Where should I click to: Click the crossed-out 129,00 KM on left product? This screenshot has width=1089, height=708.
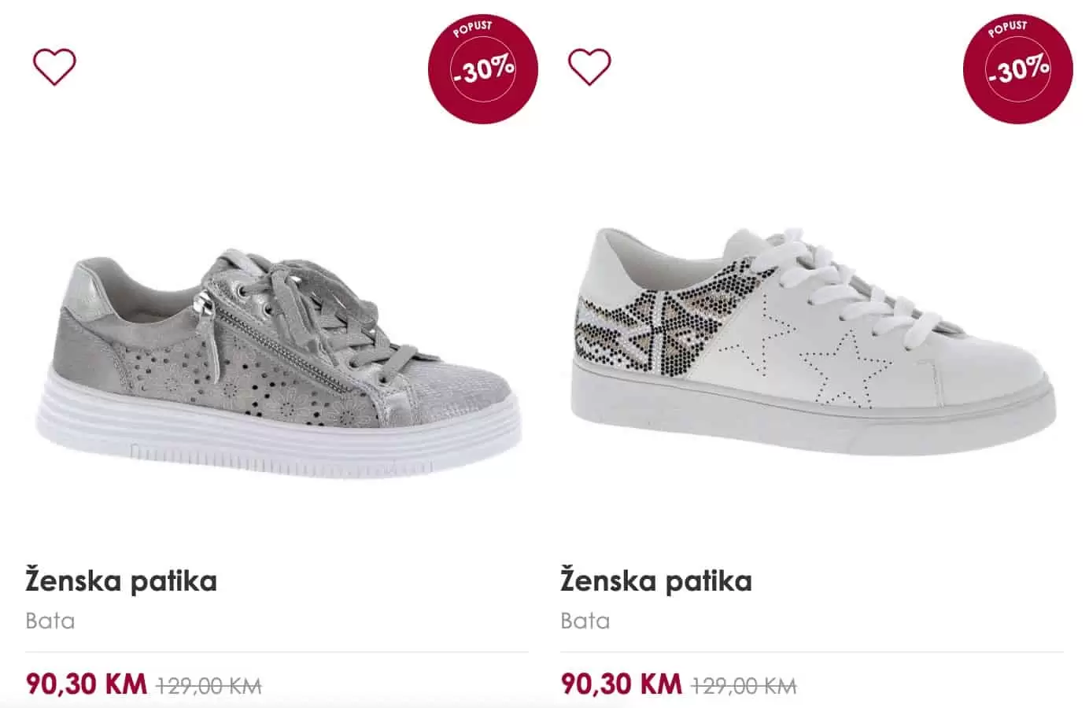(x=209, y=686)
